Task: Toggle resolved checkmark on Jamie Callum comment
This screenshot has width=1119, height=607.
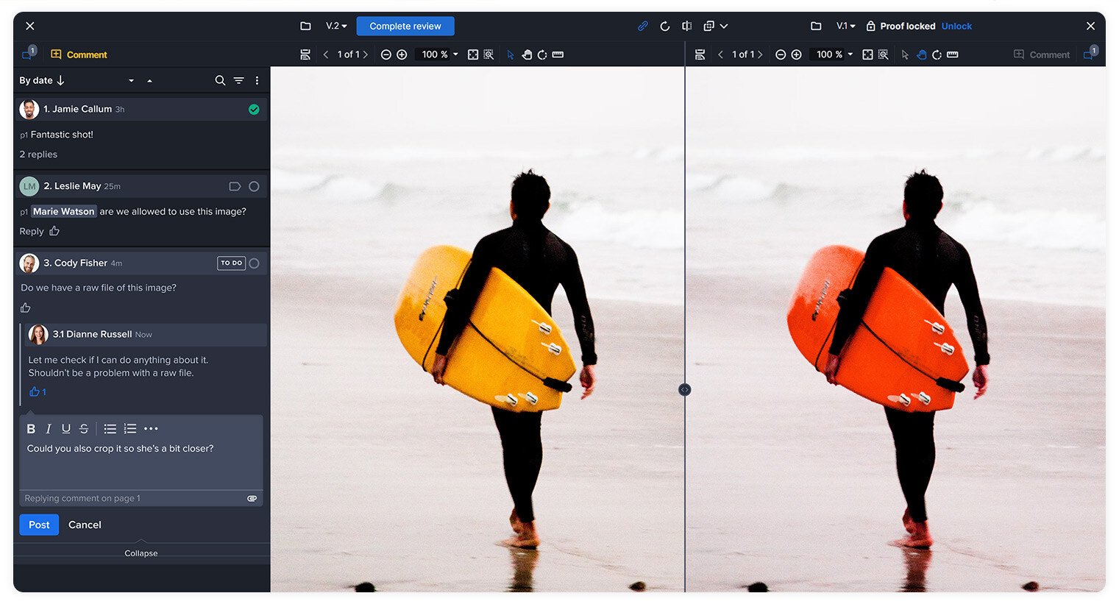Action: pyautogui.click(x=254, y=110)
